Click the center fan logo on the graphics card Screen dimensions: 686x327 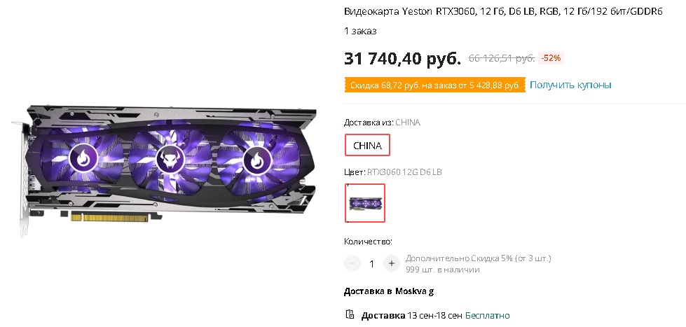click(170, 159)
